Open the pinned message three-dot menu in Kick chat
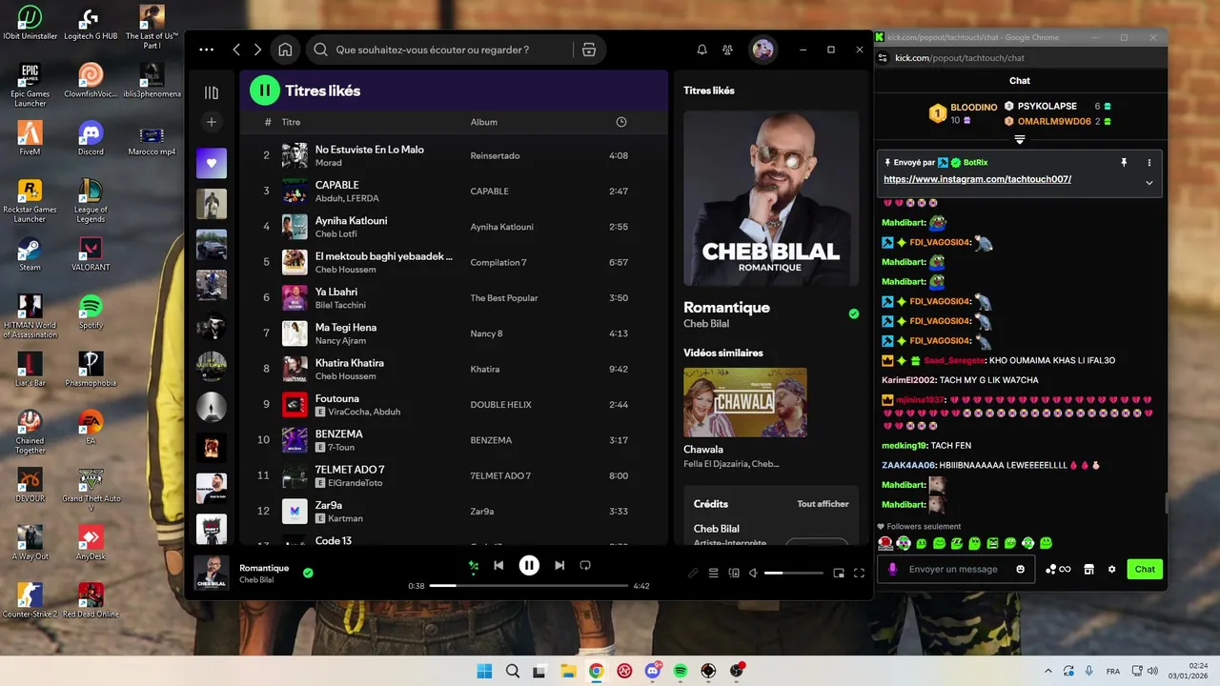 [x=1149, y=163]
